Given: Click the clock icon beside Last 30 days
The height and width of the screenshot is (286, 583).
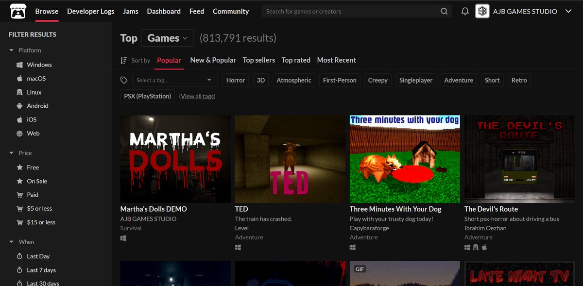Looking at the screenshot, I should tap(19, 283).
